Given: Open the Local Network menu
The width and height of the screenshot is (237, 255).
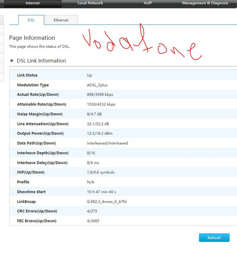Looking at the screenshot, I should coord(90,3).
